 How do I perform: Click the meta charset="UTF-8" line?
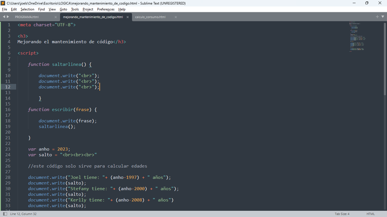[x=47, y=25]
